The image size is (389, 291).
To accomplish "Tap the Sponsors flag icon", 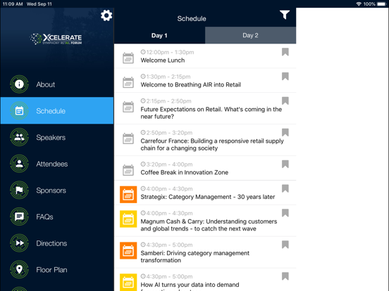I will click(19, 190).
